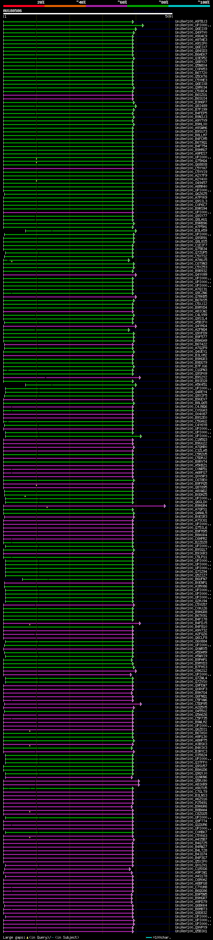Viewport: 213px width, 940px height.
Task: Open hit UniRef100_Q84SD3
Action: pos(191,51)
